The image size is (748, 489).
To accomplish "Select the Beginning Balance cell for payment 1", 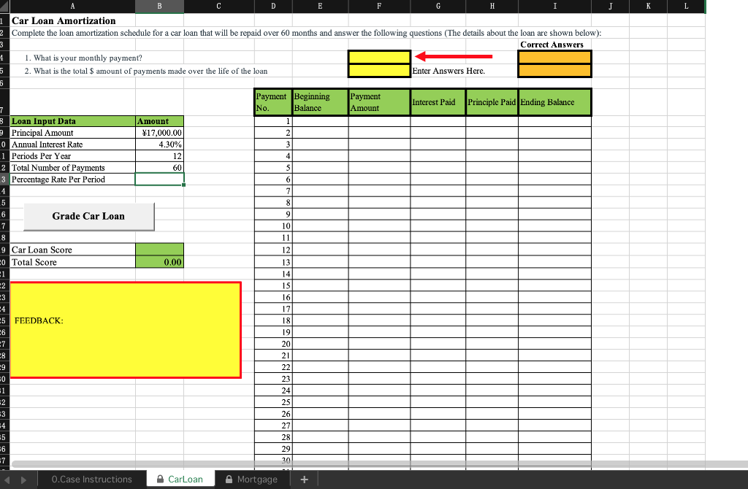I will point(321,121).
